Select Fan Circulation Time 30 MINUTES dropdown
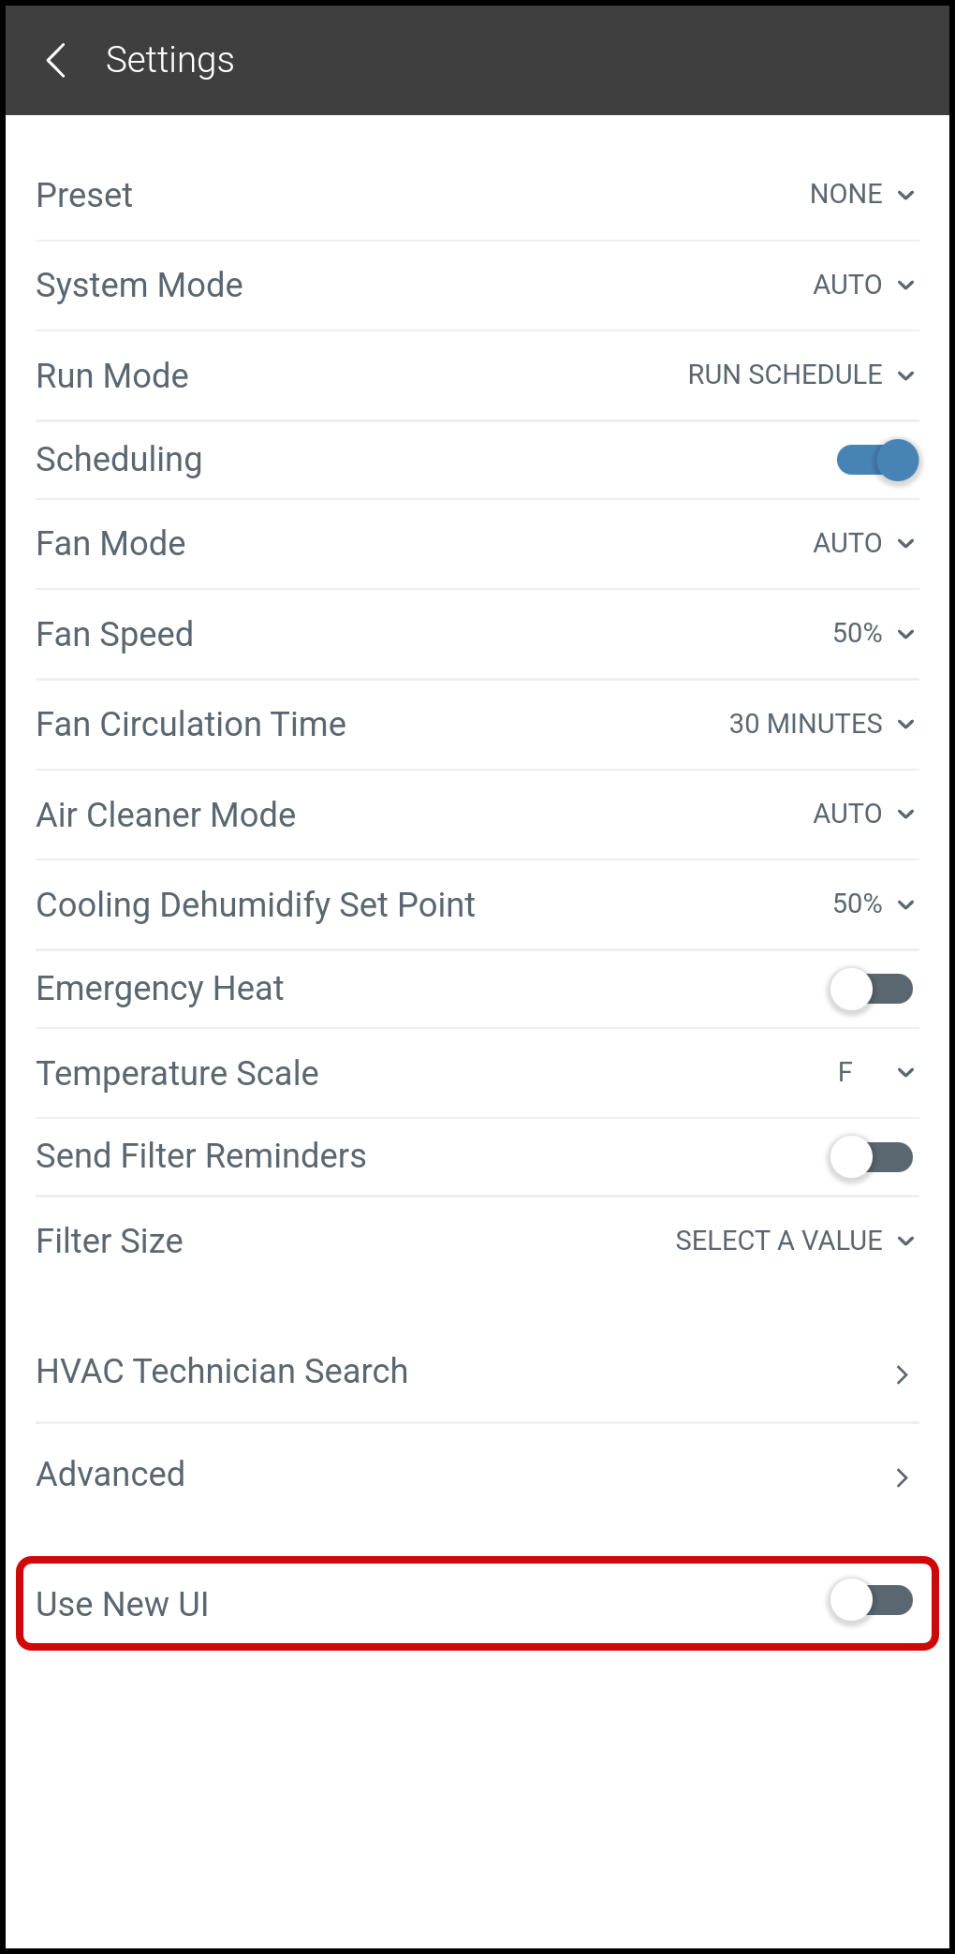This screenshot has width=955, height=1954. click(x=821, y=724)
